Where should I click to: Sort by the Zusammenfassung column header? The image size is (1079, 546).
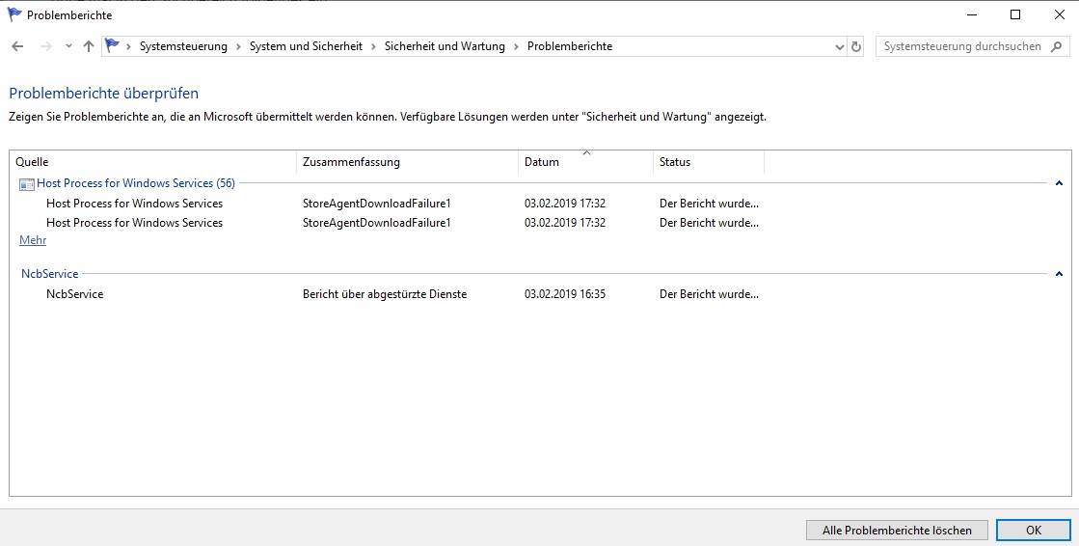pyautogui.click(x=407, y=162)
